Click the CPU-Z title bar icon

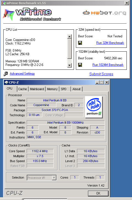[6, 82]
